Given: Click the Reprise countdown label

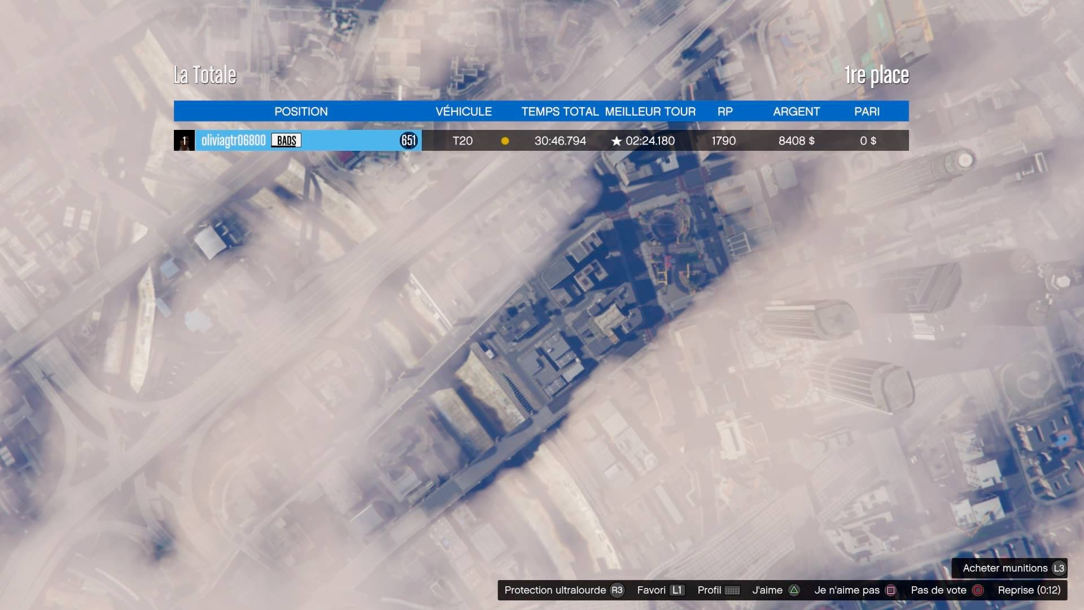Looking at the screenshot, I should [x=1029, y=590].
